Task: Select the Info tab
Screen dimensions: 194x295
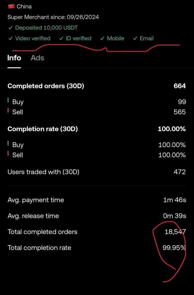Action: pos(14,58)
